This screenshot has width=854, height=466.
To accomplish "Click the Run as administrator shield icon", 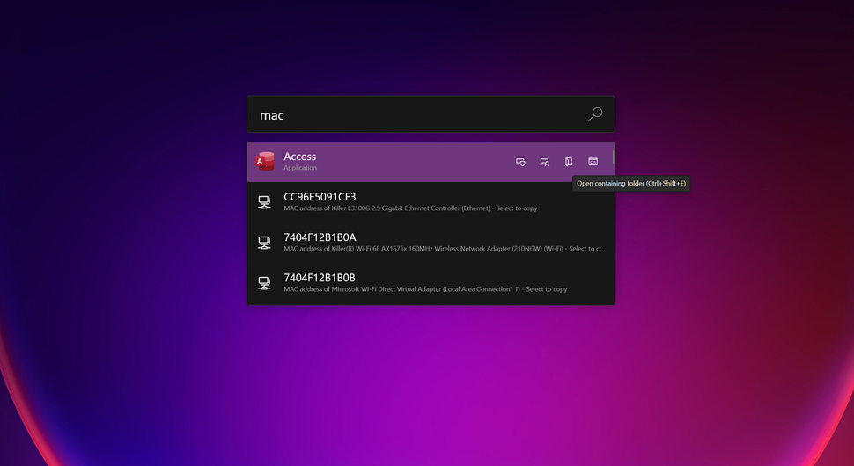I will click(x=520, y=162).
